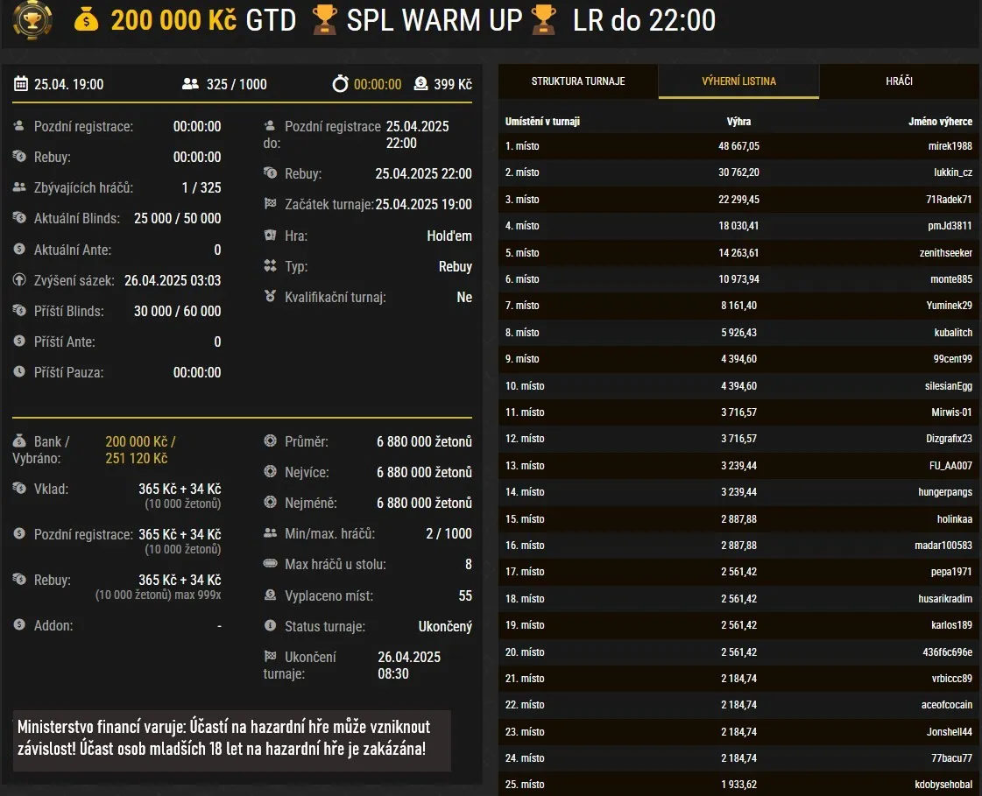Click the poker chip icon next to Průměr

(272, 442)
